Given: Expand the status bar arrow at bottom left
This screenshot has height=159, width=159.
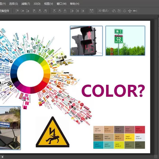Looking at the screenshot, I should click(x=3, y=157).
